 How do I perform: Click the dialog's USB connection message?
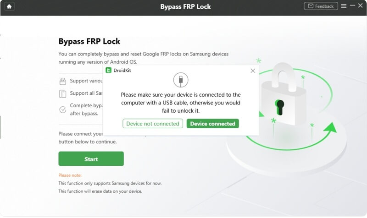pos(181,103)
